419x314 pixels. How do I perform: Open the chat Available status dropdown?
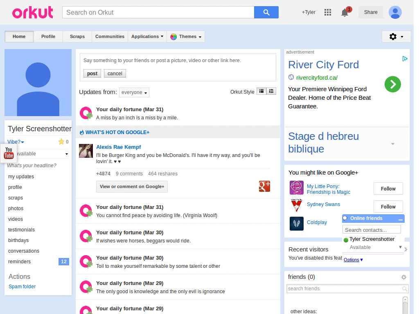[400, 247]
